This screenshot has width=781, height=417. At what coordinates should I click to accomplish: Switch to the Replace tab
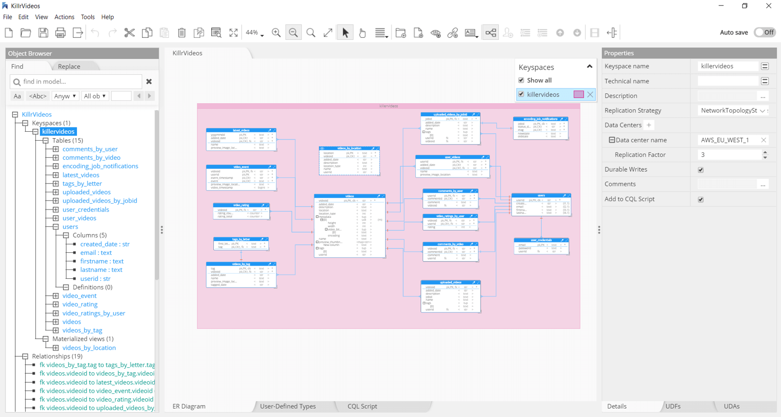(69, 66)
